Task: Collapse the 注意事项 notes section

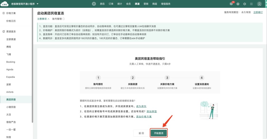Action: point(43,19)
